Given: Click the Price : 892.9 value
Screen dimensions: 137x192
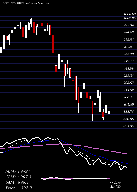Looking at the screenshot, I should [x=19, y=188].
